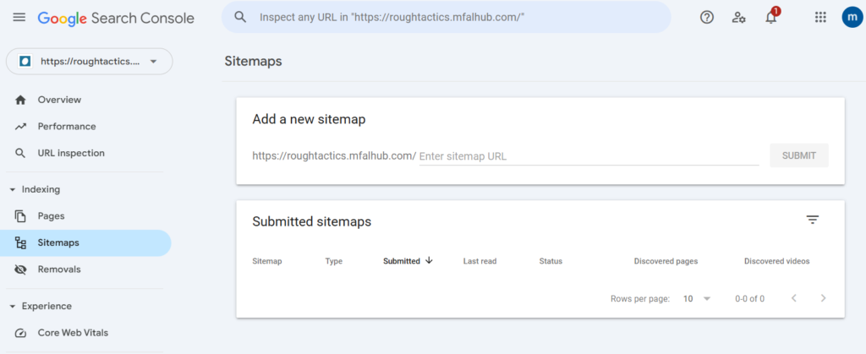866x354 pixels.
Task: Click the search magnifier icon in the inspect bar
Action: tap(239, 17)
